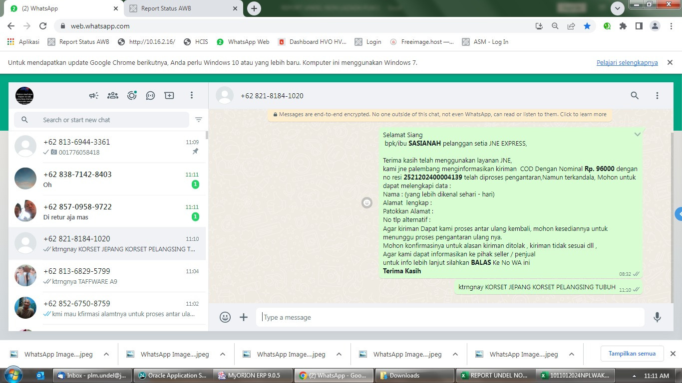Search inside the conversation using the magnifier icon
The height and width of the screenshot is (383, 682).
click(x=635, y=95)
